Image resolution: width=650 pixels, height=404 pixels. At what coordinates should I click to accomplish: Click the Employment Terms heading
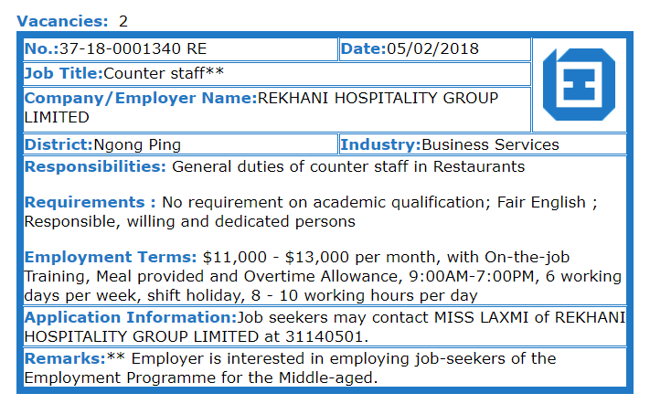pyautogui.click(x=111, y=257)
